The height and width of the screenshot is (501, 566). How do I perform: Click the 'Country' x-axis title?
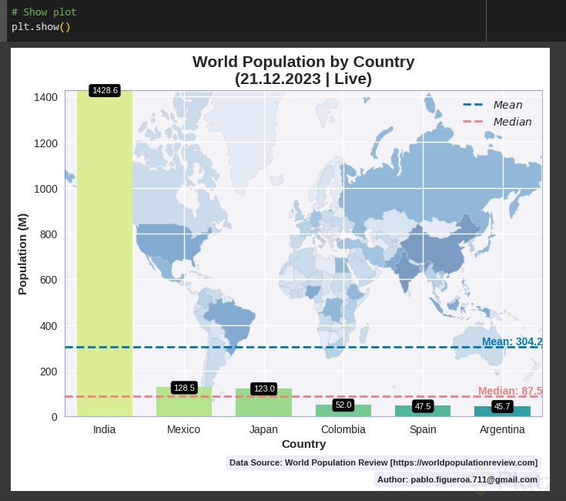coord(303,444)
